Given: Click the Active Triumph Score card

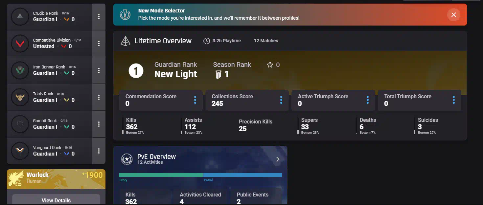Looking at the screenshot, I should pyautogui.click(x=333, y=100).
